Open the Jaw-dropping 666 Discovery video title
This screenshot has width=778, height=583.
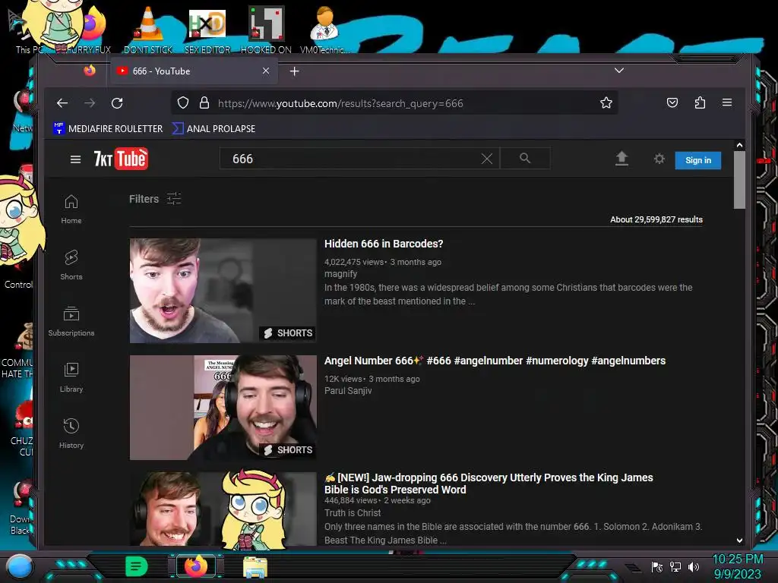point(489,484)
